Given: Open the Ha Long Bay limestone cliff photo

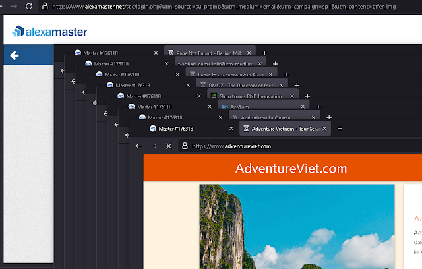Looking at the screenshot, I should pyautogui.click(x=297, y=227).
